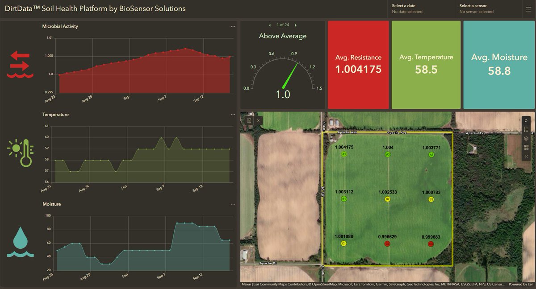Select sensor A2 on the map
The image size is (536, 289).
click(388, 154)
